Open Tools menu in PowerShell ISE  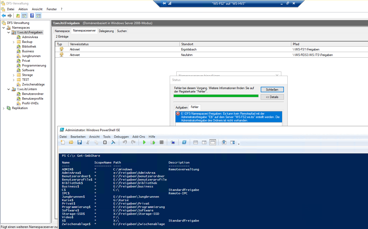pos(107,137)
